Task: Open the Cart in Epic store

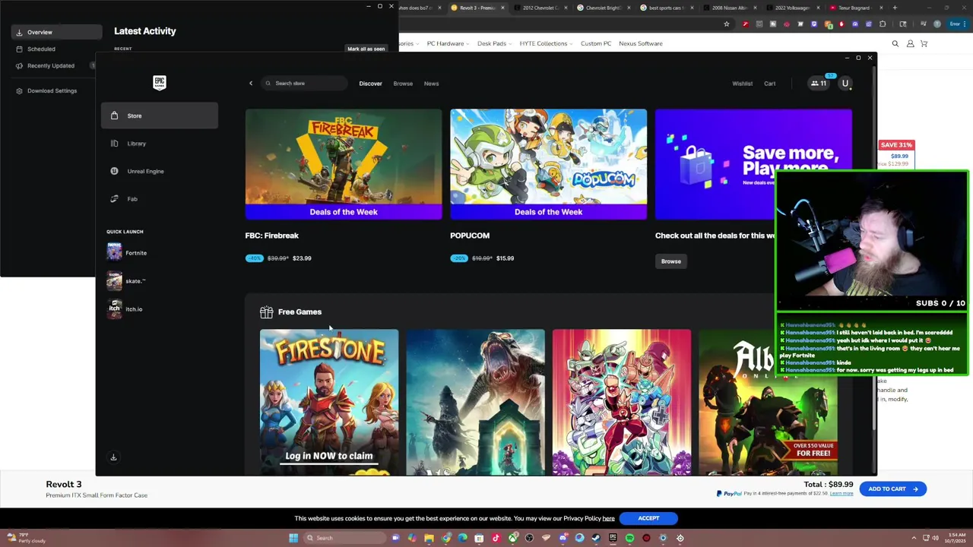Action: coord(770,84)
